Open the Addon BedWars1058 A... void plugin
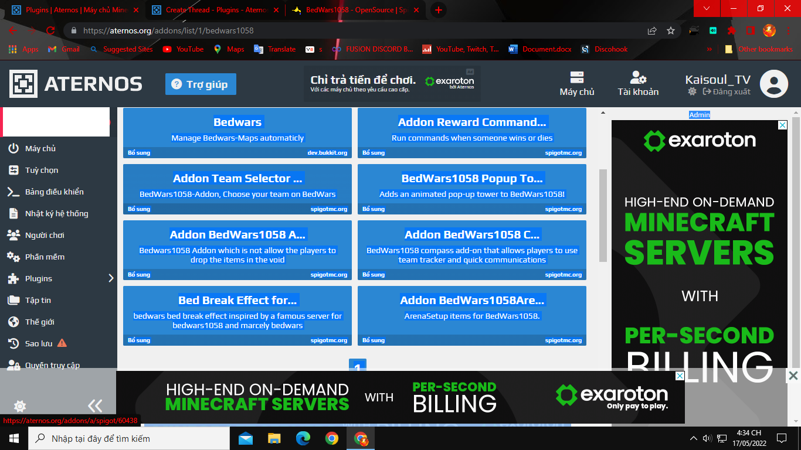 coord(237,250)
